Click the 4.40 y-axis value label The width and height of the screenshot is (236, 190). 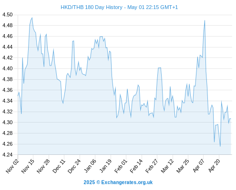click(x=8, y=68)
